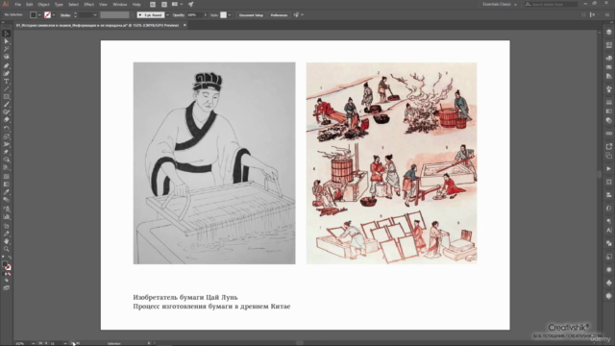Close the open document tab
Viewport: 615px width, 346px height.
184,25
